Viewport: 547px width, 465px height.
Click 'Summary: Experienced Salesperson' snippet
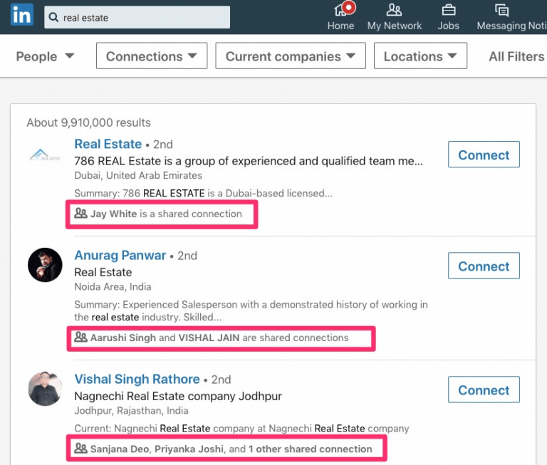(251, 310)
